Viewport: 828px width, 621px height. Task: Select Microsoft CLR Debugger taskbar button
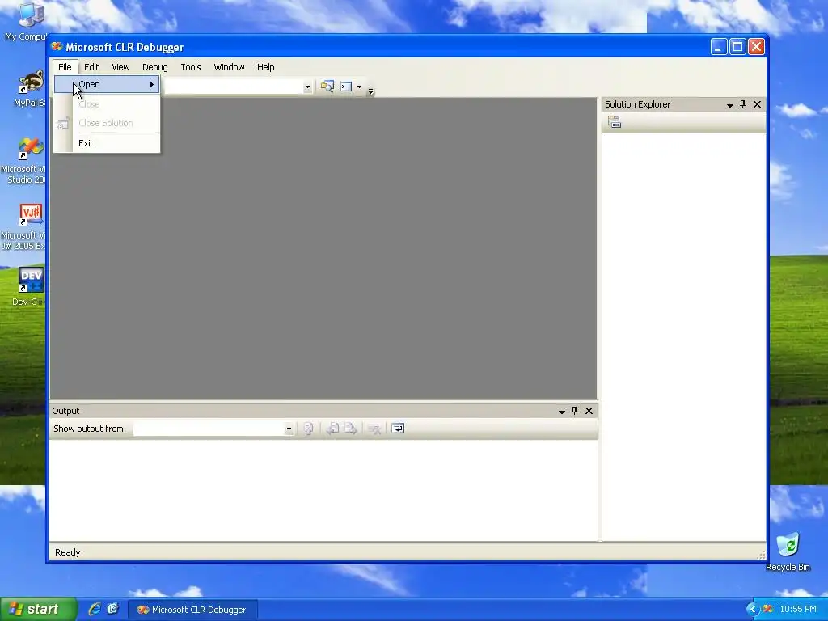[x=192, y=610]
